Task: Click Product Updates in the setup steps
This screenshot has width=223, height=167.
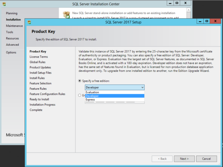Action: (40, 67)
